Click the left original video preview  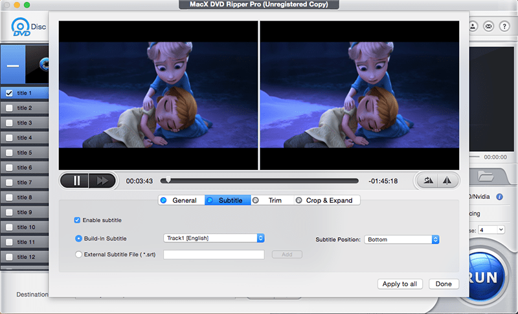coord(158,95)
